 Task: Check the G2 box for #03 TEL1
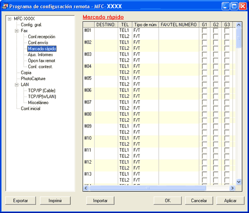click(x=216, y=54)
